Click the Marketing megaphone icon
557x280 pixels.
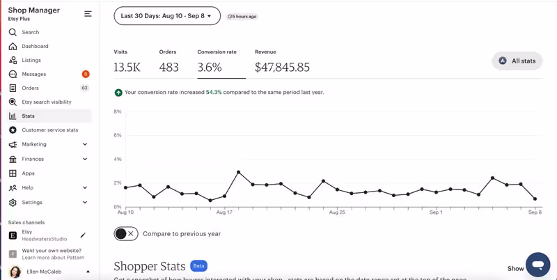click(13, 145)
